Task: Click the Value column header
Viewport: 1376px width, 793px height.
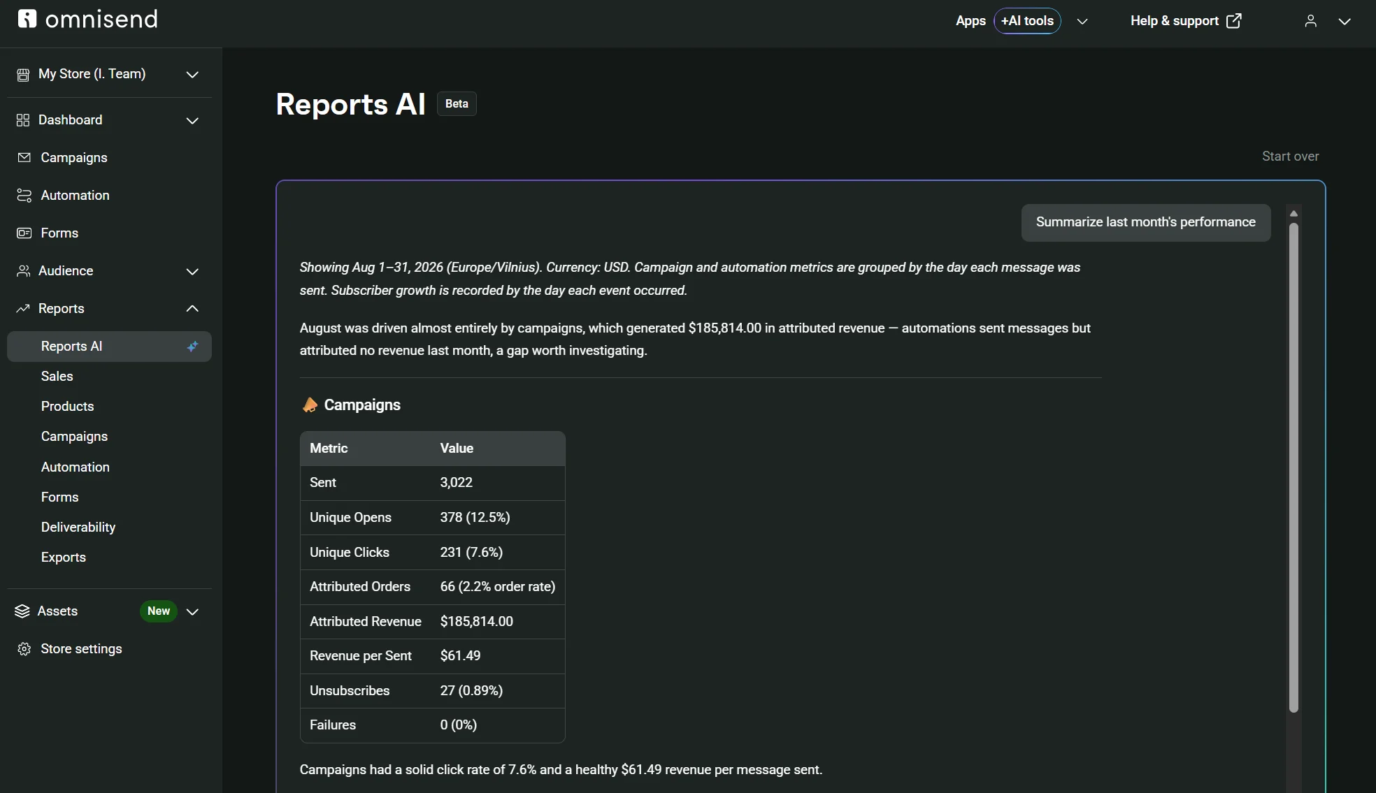Action: tap(457, 449)
